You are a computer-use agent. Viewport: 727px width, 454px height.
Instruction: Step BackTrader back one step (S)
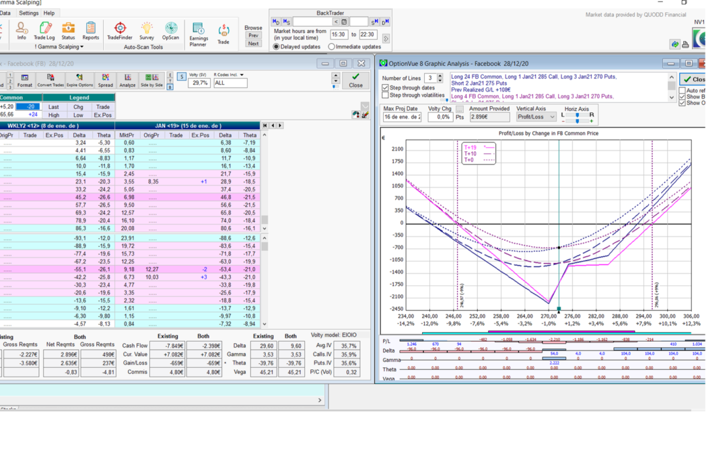[287, 22]
